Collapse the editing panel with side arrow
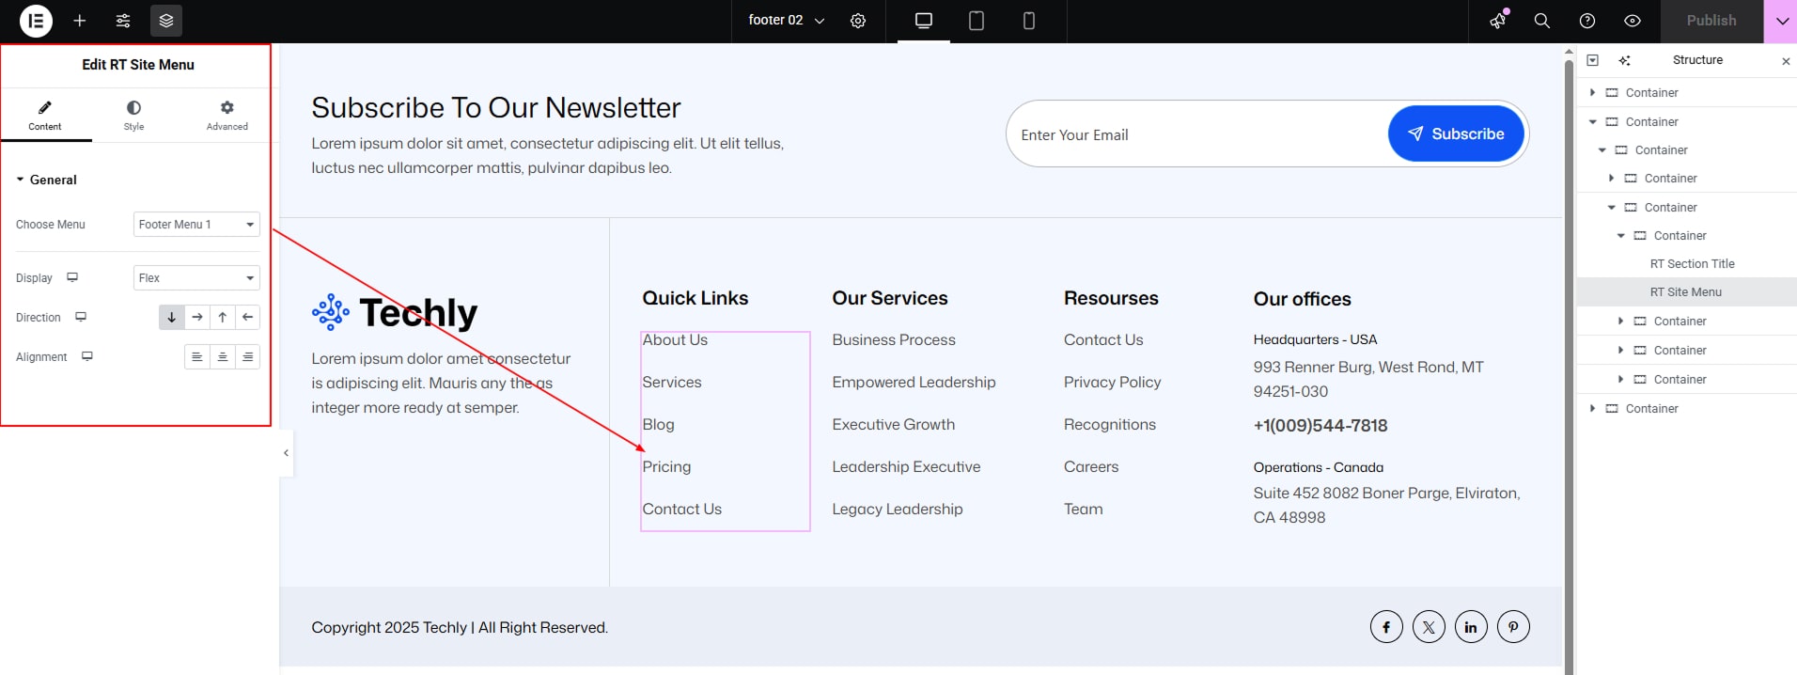Viewport: 1797px width, 675px height. (x=286, y=453)
